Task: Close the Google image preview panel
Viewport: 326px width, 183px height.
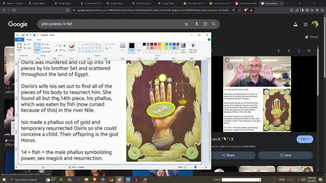Action: click(x=309, y=51)
